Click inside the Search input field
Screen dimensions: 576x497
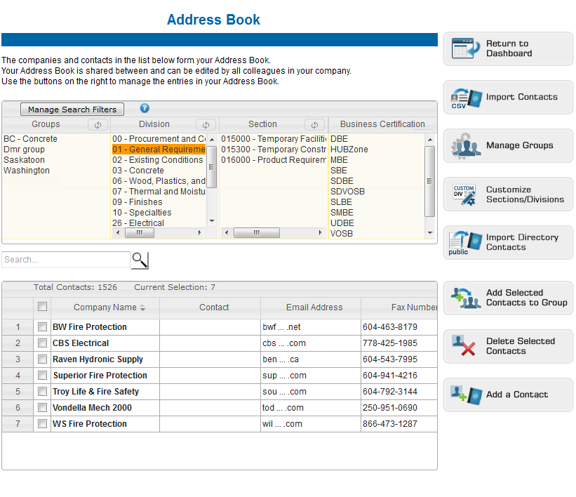[x=65, y=260]
